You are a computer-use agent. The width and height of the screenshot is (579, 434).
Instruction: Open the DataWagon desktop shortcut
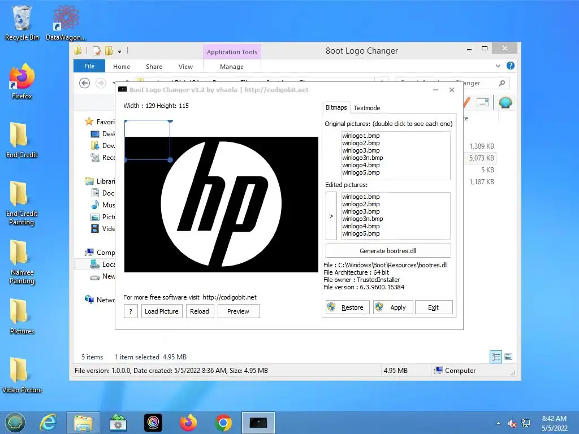click(66, 23)
